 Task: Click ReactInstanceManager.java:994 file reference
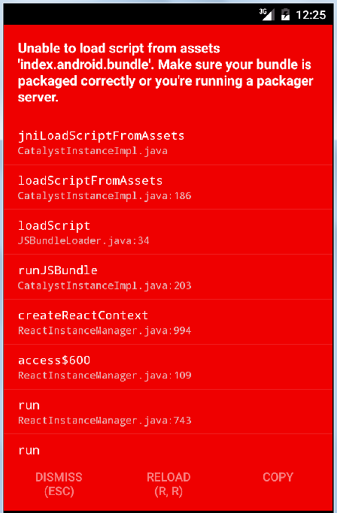coord(105,330)
